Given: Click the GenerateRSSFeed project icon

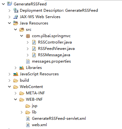Looking at the screenshot, I should coord(10,4).
